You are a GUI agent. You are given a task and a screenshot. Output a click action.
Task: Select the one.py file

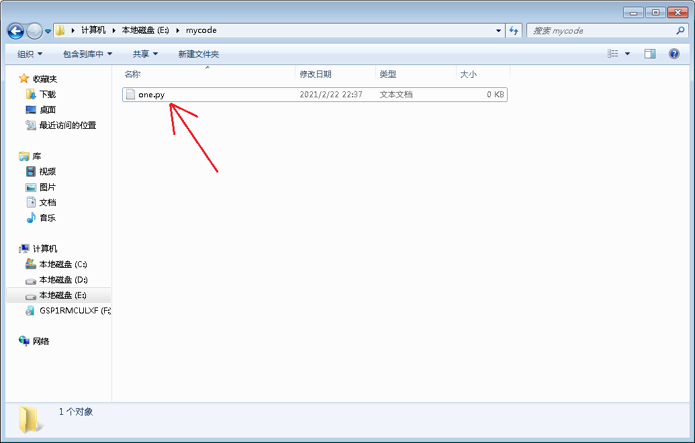point(315,95)
